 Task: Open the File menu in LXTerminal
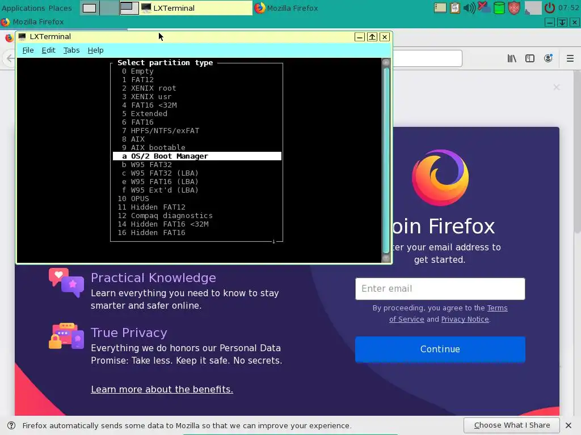coord(28,50)
